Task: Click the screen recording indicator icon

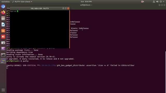Action: pyautogui.click(x=142, y=2)
